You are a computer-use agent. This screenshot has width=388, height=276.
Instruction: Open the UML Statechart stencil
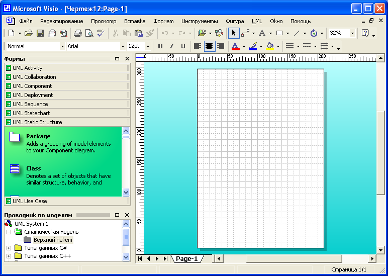67,113
